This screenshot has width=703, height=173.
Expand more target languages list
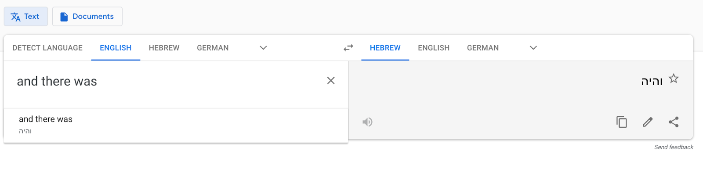click(x=533, y=48)
